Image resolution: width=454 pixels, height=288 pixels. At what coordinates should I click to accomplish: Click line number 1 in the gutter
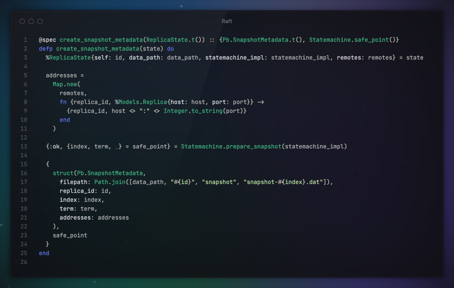point(26,40)
